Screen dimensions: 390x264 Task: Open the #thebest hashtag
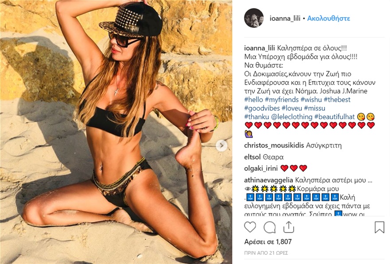pyautogui.click(x=337, y=100)
